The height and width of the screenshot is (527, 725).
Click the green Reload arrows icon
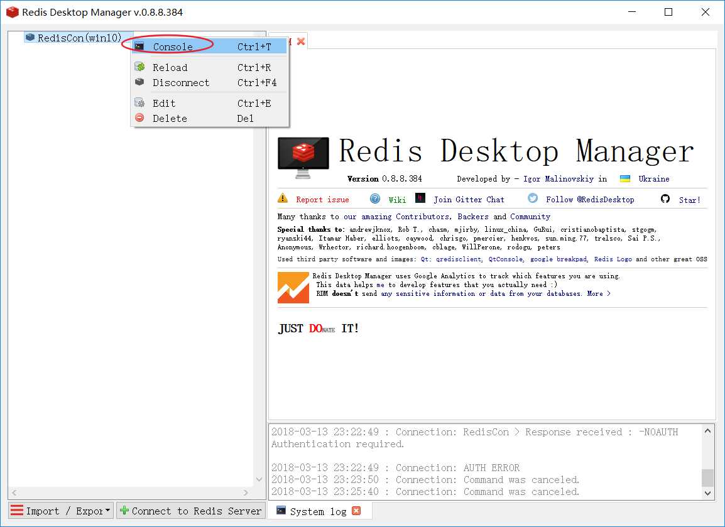(x=139, y=67)
